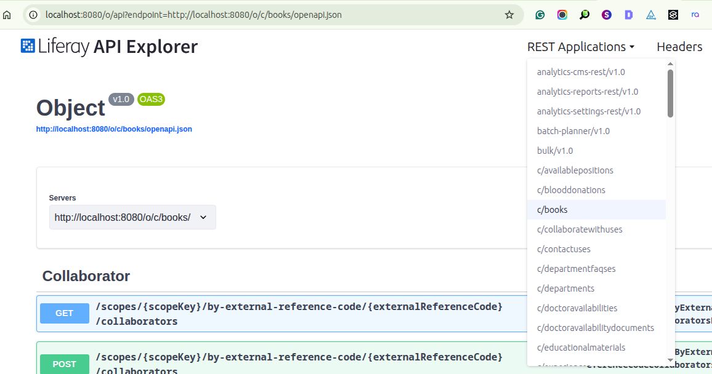
Task: Open site information icon in address bar
Action: pyautogui.click(x=33, y=15)
